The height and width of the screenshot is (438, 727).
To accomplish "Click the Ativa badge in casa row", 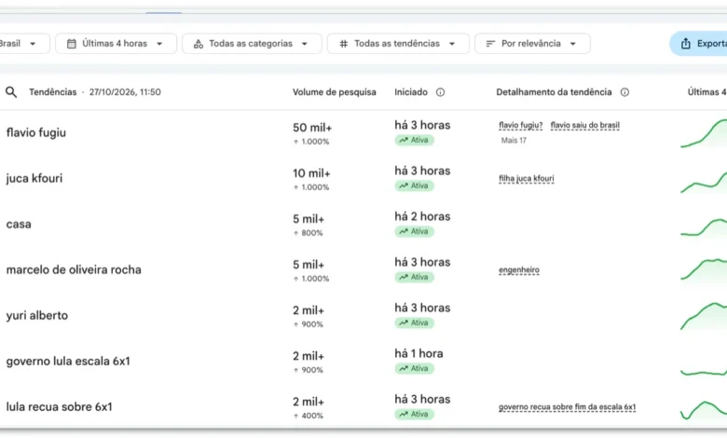I will (414, 231).
